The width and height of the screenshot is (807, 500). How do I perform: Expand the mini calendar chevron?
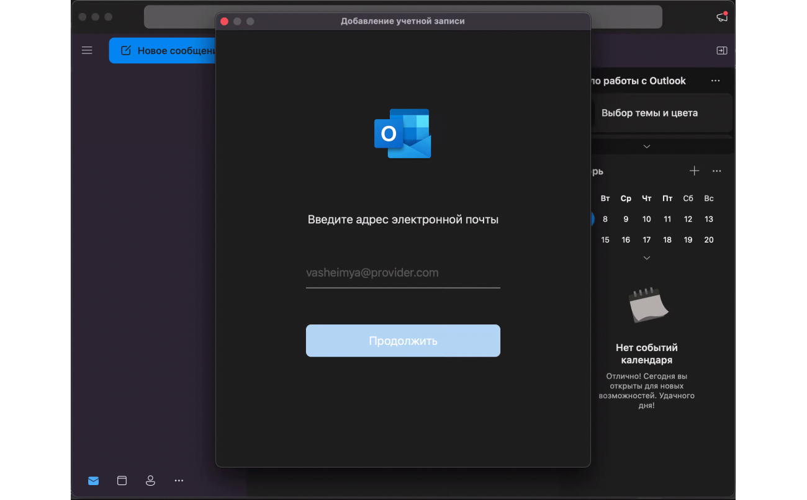647,257
